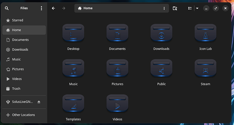Viewport: 234px width, 125px height.
Task: Click the "Templates" folder label
Action: click(73, 119)
